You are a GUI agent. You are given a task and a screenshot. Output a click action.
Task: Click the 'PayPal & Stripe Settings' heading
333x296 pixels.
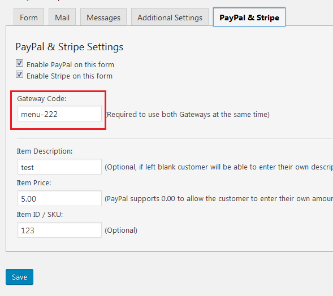coord(69,47)
